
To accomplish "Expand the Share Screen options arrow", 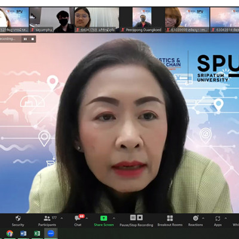I will [x=114, y=218].
